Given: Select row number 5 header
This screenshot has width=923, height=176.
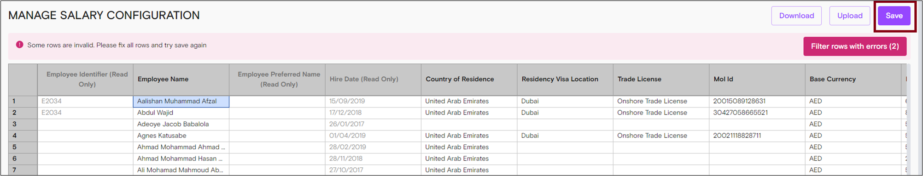Looking at the screenshot, I should point(23,147).
